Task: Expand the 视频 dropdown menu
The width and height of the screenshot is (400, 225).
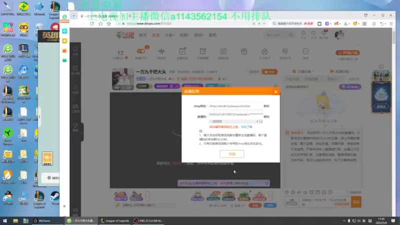Action: [x=184, y=35]
